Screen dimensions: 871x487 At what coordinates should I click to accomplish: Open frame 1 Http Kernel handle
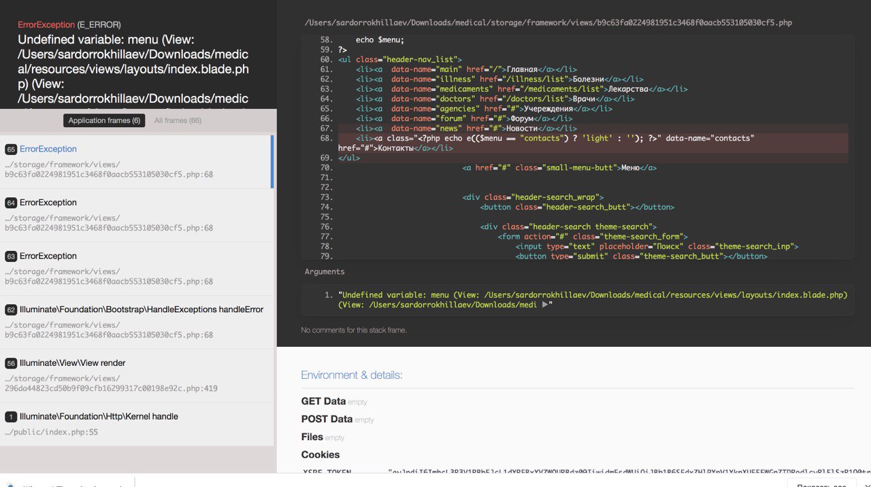point(135,424)
